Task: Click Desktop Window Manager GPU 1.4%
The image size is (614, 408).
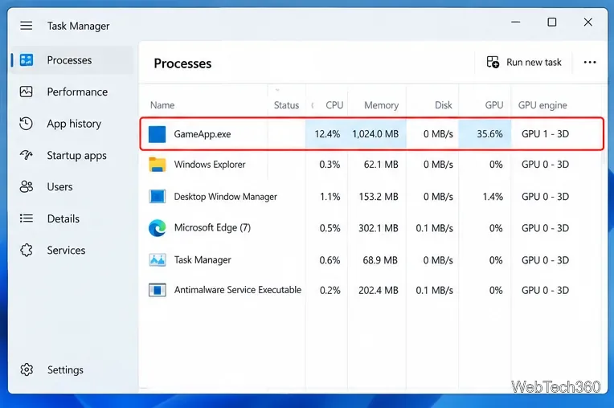Action: 493,197
